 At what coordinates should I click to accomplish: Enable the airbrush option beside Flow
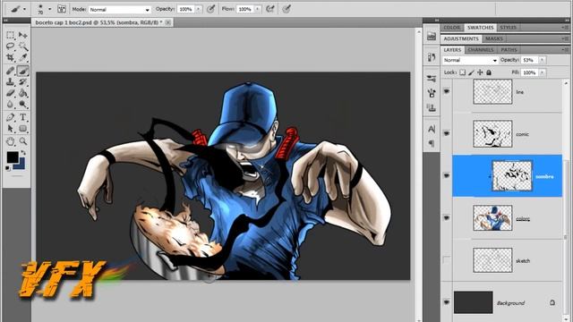point(270,9)
